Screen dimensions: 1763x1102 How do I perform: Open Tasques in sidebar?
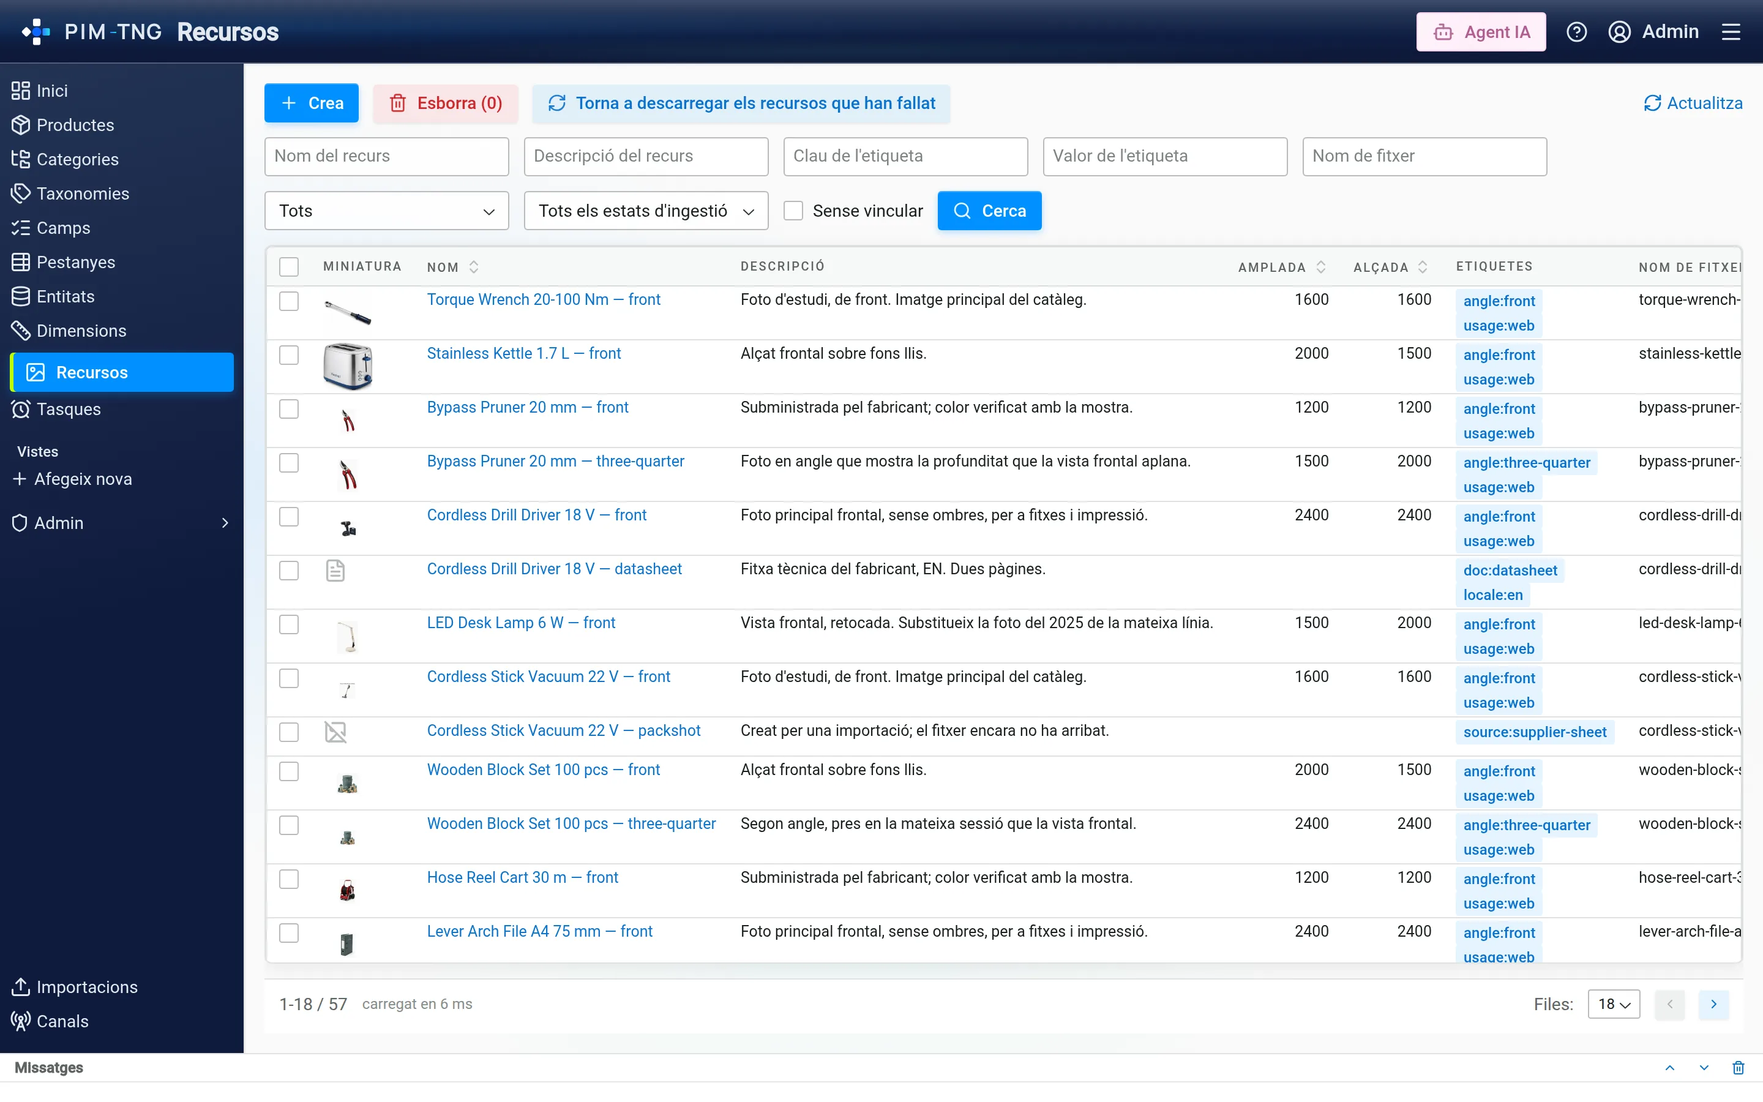(69, 409)
